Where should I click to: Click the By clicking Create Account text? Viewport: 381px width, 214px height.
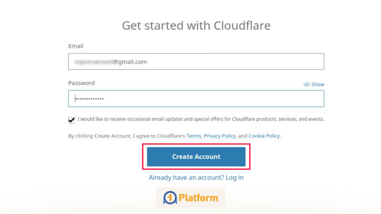coord(126,136)
